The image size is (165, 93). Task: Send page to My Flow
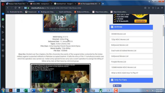click(149, 8)
